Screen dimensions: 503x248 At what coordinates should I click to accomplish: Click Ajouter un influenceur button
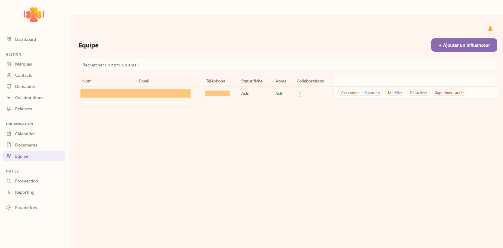pos(464,45)
